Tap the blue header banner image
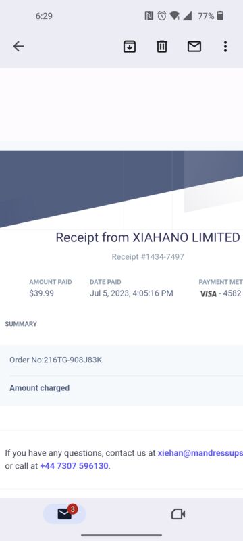243x541 pixels. 122,189
